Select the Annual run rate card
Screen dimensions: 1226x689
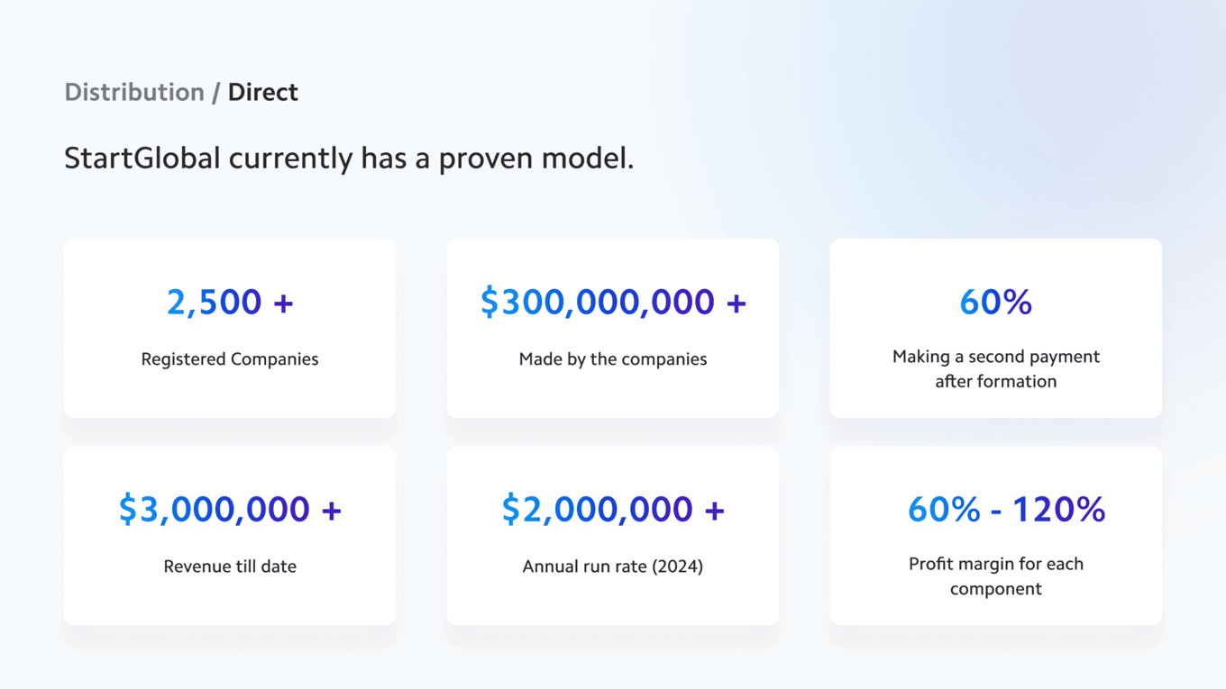pyautogui.click(x=613, y=536)
